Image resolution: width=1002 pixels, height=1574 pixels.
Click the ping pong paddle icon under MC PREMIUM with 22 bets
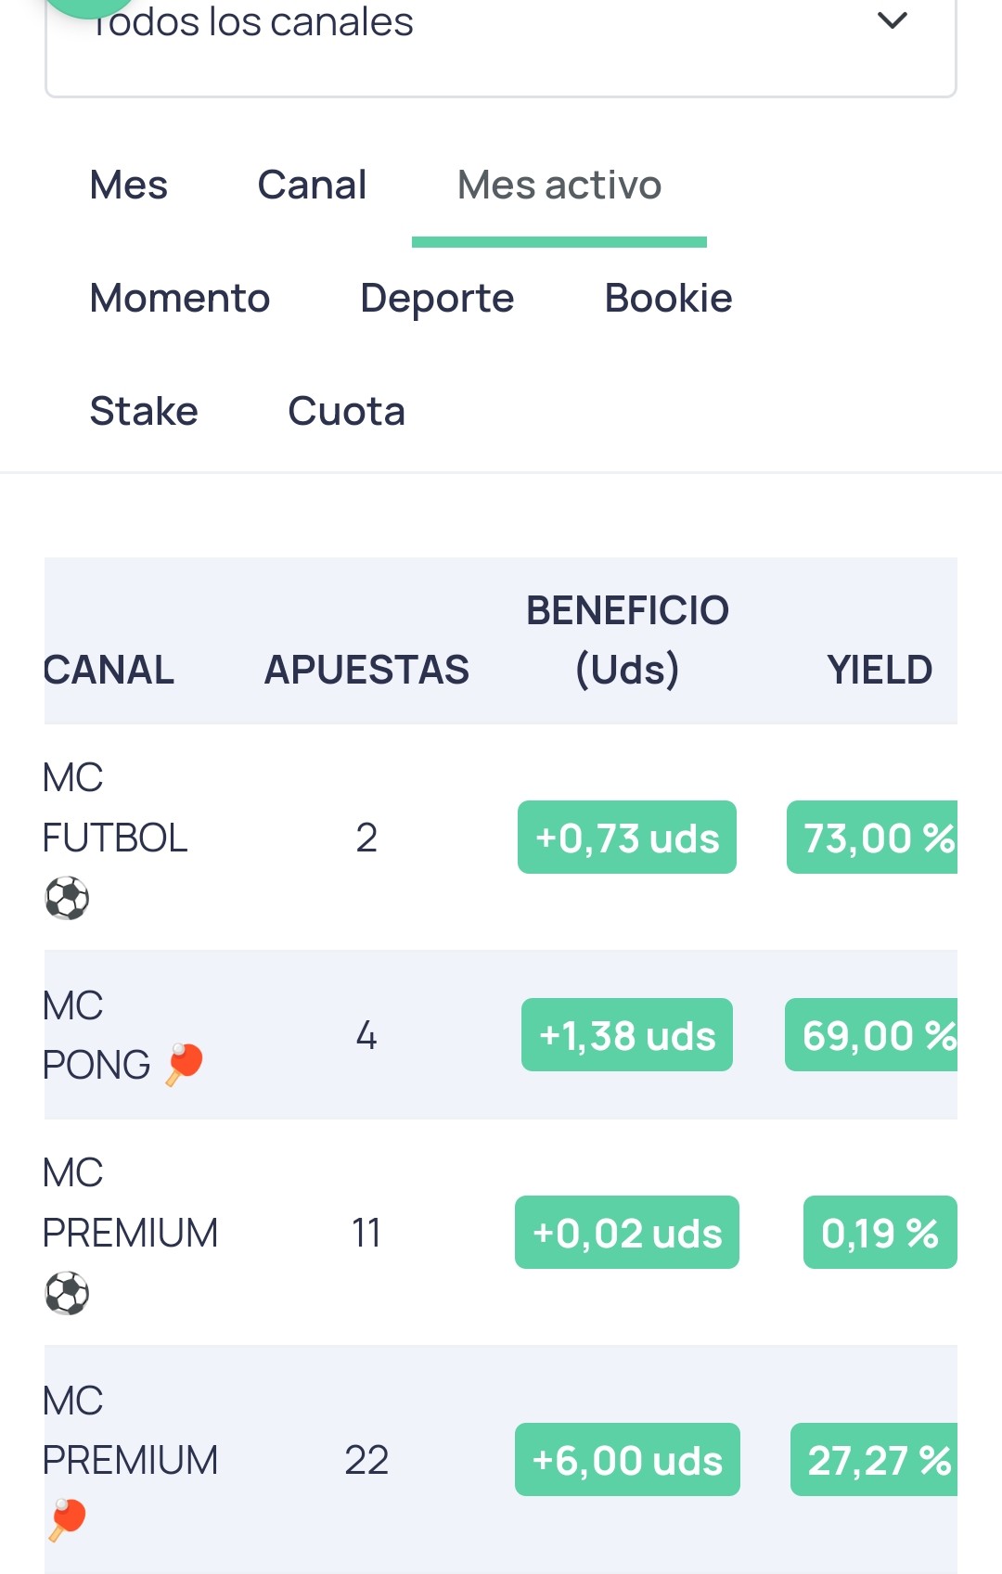pos(67,1520)
